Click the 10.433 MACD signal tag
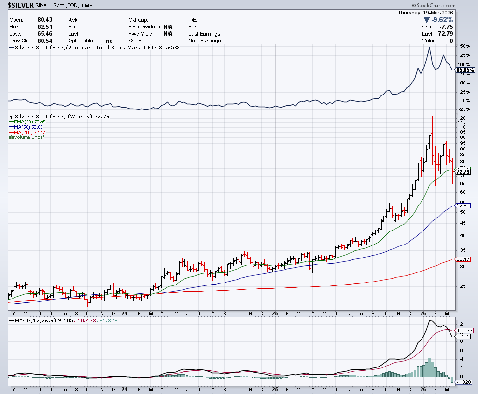Image resolution: width=478 pixels, height=394 pixels. [464, 330]
